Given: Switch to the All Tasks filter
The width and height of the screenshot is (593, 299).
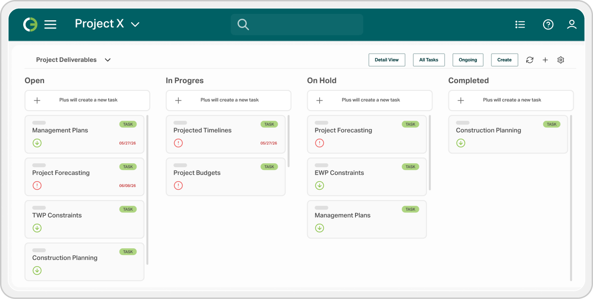Looking at the screenshot, I should [429, 60].
